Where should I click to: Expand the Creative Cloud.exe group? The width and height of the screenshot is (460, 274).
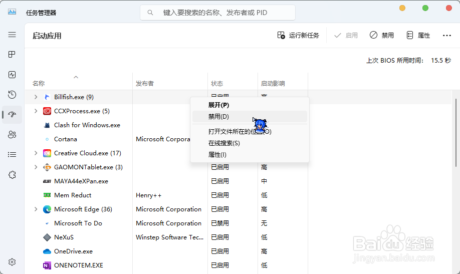[36, 153]
